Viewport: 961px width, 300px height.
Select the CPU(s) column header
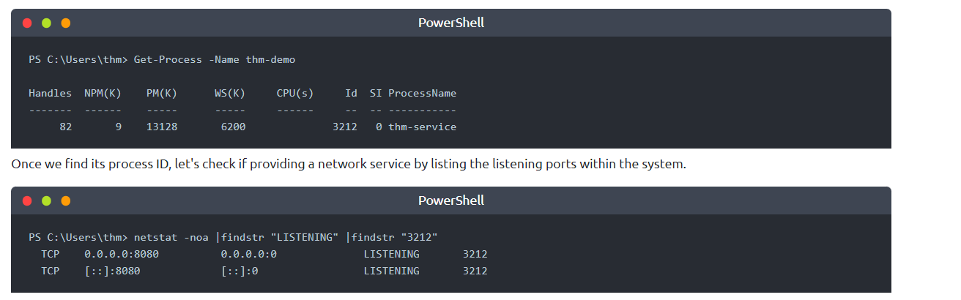click(294, 93)
